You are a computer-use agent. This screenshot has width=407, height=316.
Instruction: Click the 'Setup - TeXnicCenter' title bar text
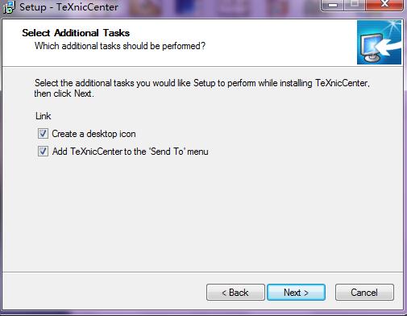pos(69,7)
